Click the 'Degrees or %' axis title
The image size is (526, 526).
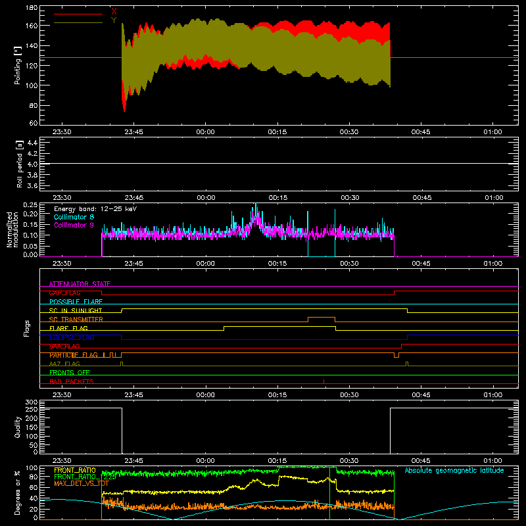18,492
